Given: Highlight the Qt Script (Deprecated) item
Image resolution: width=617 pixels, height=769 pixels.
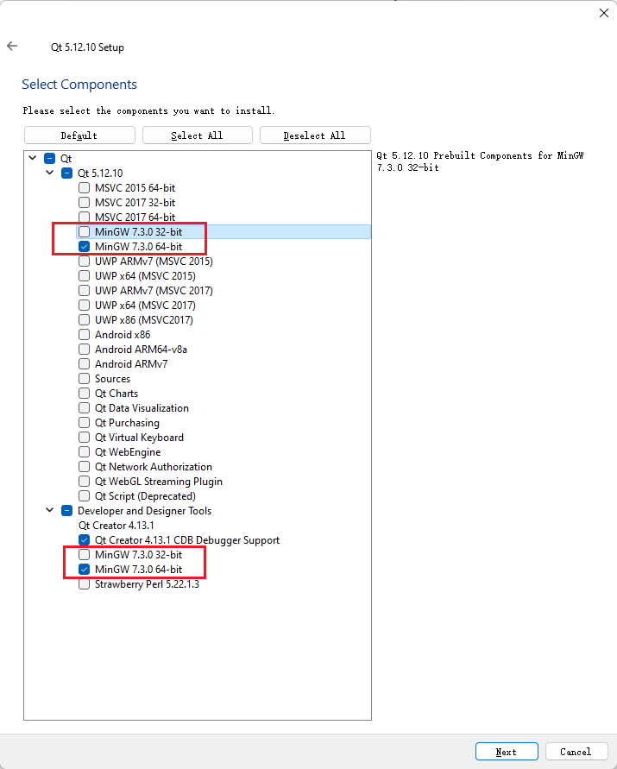Looking at the screenshot, I should 145,496.
